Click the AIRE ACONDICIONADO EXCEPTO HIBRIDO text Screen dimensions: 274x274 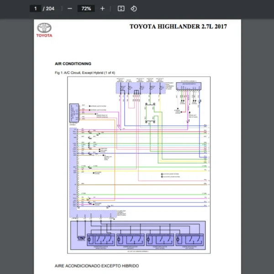[96, 266]
